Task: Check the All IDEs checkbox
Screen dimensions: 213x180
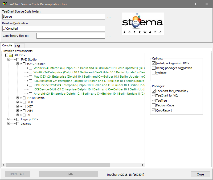Action: tap(6, 55)
